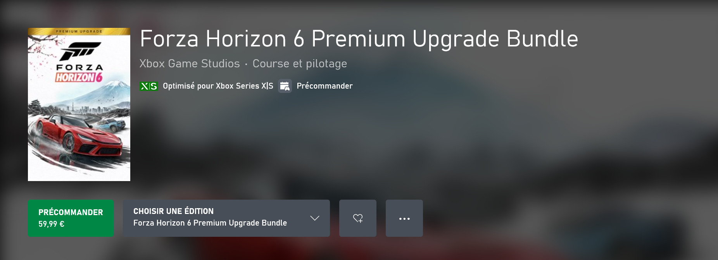The width and height of the screenshot is (718, 260).
Task: Click the Précommander label beside the calendar icon
Action: (324, 86)
